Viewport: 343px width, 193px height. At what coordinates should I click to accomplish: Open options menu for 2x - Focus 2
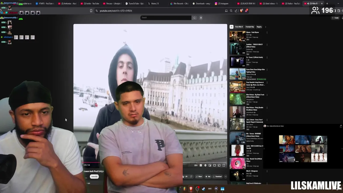[267, 58]
